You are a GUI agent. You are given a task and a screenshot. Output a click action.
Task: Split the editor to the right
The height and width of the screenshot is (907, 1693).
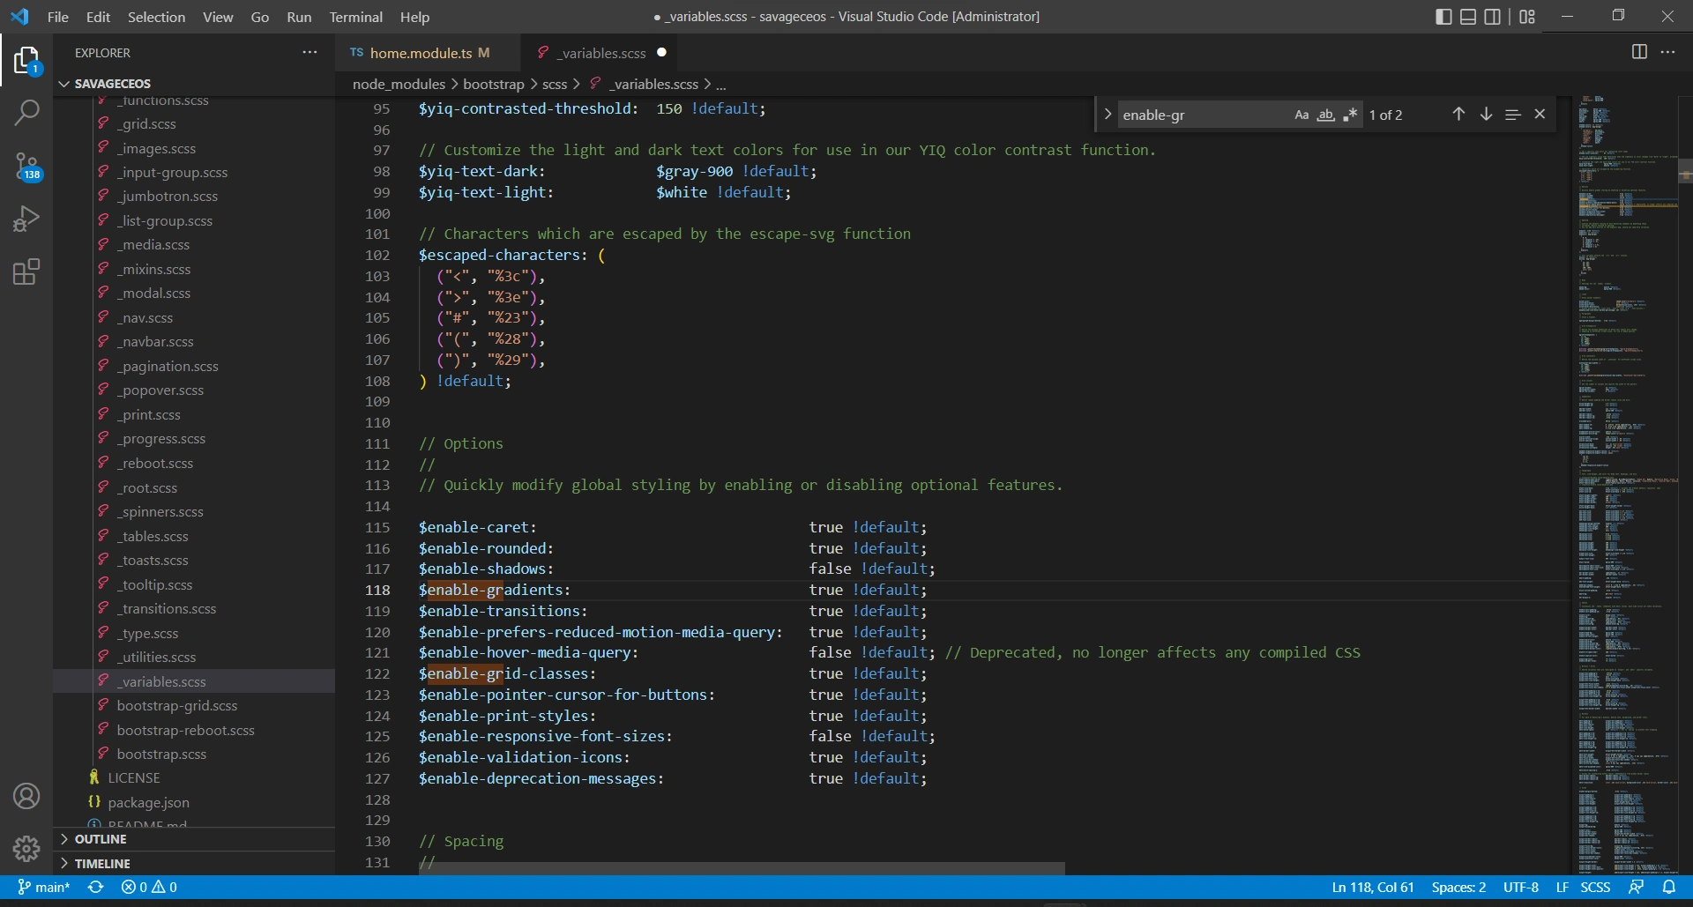(x=1638, y=52)
